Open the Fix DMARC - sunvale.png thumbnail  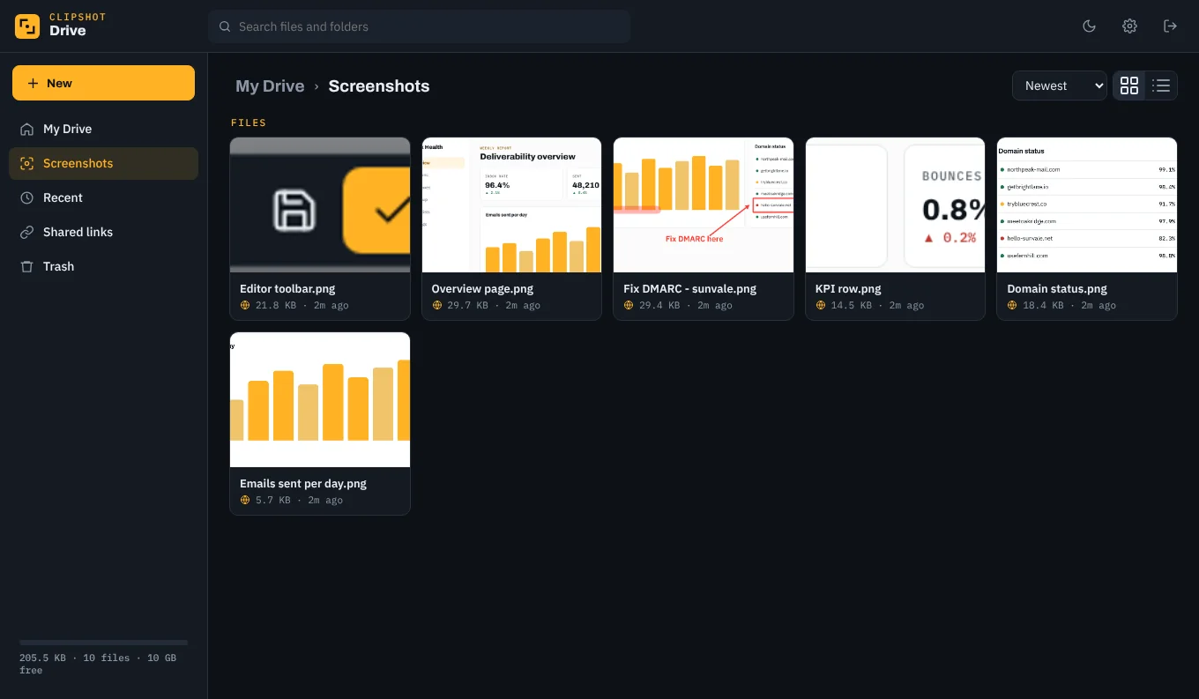[704, 204]
